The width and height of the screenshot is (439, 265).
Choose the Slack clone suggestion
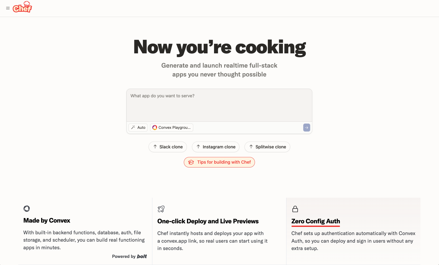168,147
